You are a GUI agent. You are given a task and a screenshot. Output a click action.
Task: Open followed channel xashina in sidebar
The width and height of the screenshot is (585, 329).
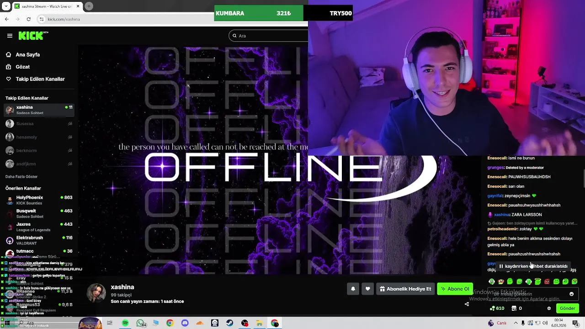click(x=39, y=110)
